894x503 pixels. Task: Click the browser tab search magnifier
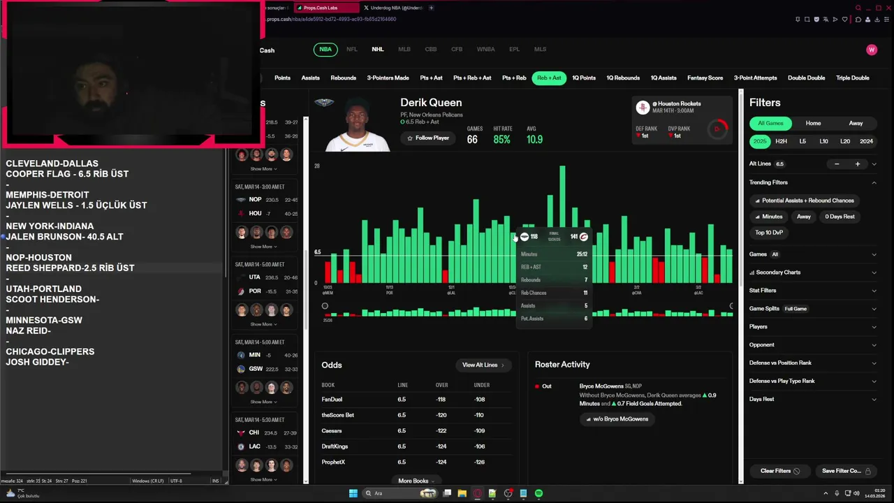(x=858, y=8)
